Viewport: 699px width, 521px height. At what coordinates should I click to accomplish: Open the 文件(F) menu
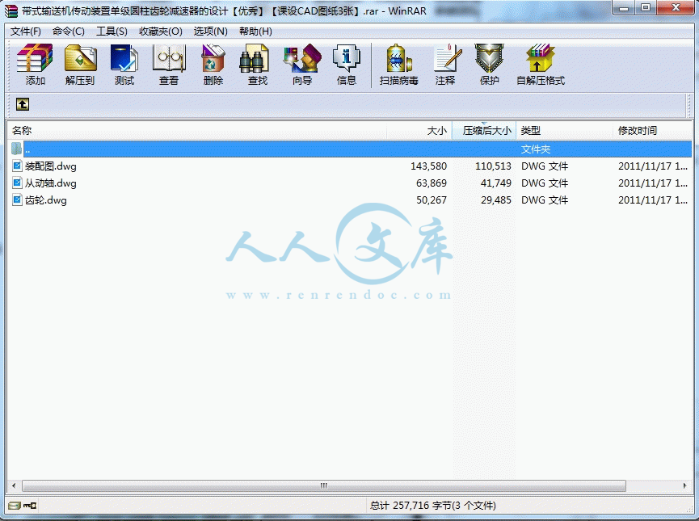click(x=25, y=32)
